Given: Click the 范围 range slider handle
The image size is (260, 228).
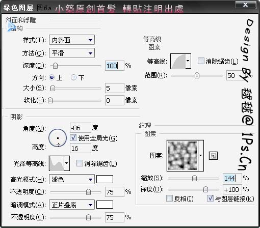Looking at the screenshot, I should point(197,75).
